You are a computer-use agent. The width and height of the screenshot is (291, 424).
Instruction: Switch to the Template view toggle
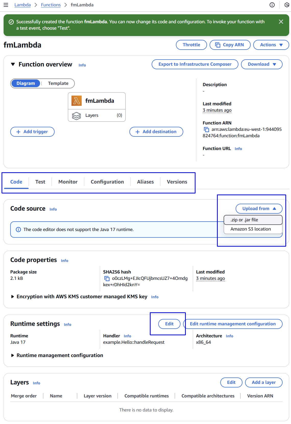(x=58, y=83)
